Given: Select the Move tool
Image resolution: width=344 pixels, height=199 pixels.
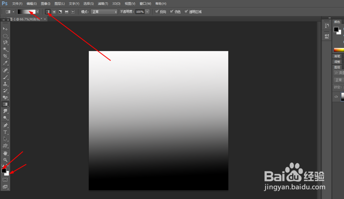Looking at the screenshot, I should tap(5, 29).
